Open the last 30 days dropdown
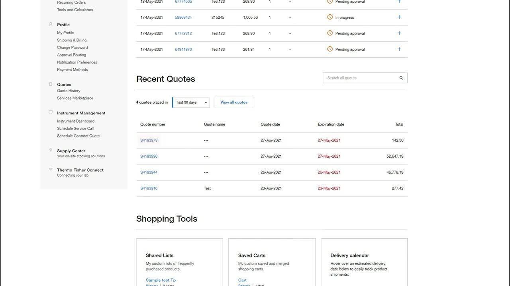Image resolution: width=510 pixels, height=286 pixels. pyautogui.click(x=191, y=102)
